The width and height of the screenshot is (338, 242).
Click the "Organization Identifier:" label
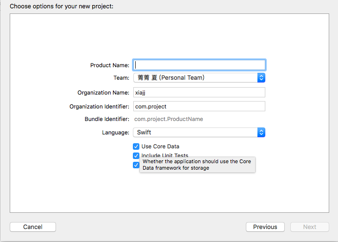point(99,107)
